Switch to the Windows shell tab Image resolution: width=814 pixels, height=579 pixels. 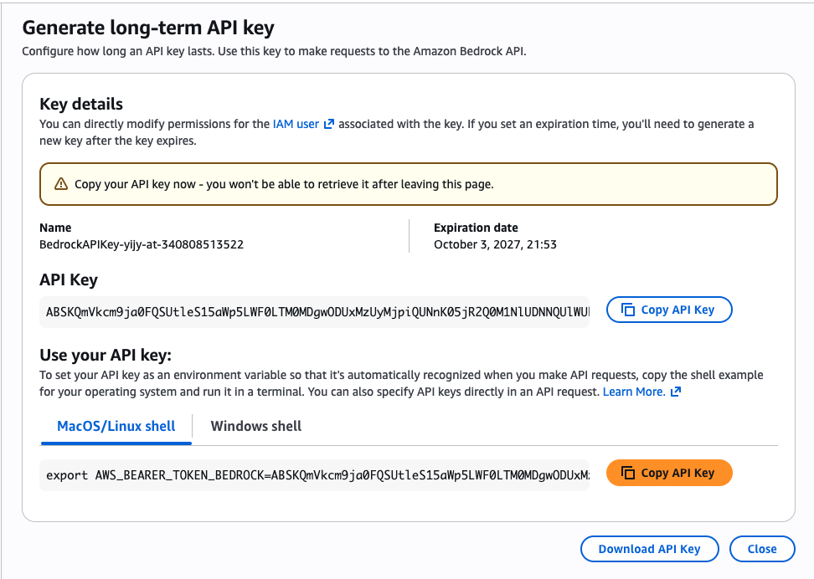click(256, 426)
